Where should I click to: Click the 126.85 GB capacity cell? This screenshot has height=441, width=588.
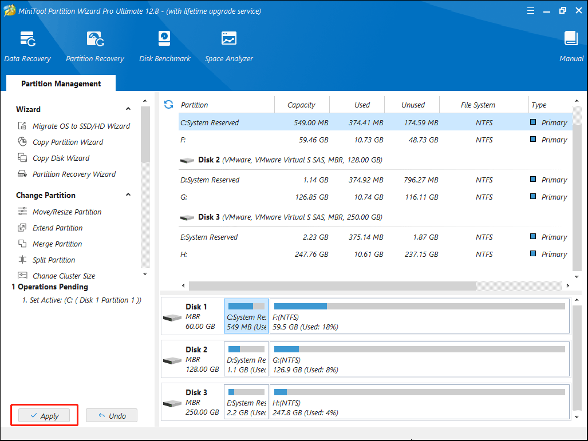(311, 197)
